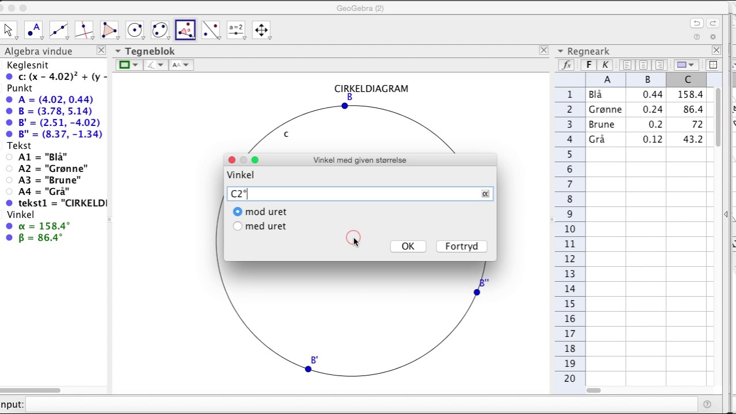Click the spreadsheet horizontal scrollbar
Image resolution: width=736 pixels, height=414 pixels.
point(594,390)
